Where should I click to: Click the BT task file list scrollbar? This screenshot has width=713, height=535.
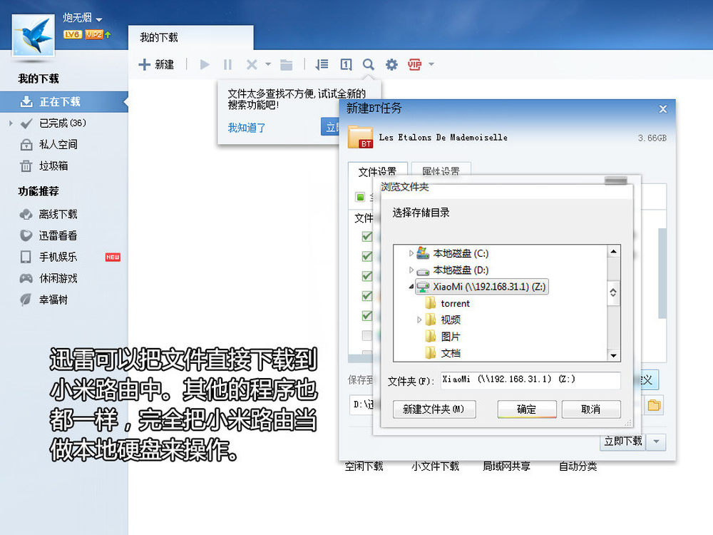pos(662,273)
